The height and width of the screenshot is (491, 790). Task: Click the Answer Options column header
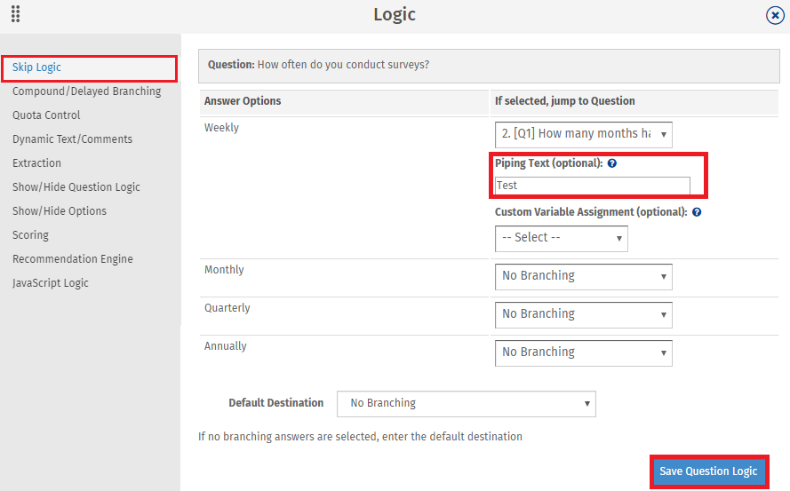coord(243,101)
